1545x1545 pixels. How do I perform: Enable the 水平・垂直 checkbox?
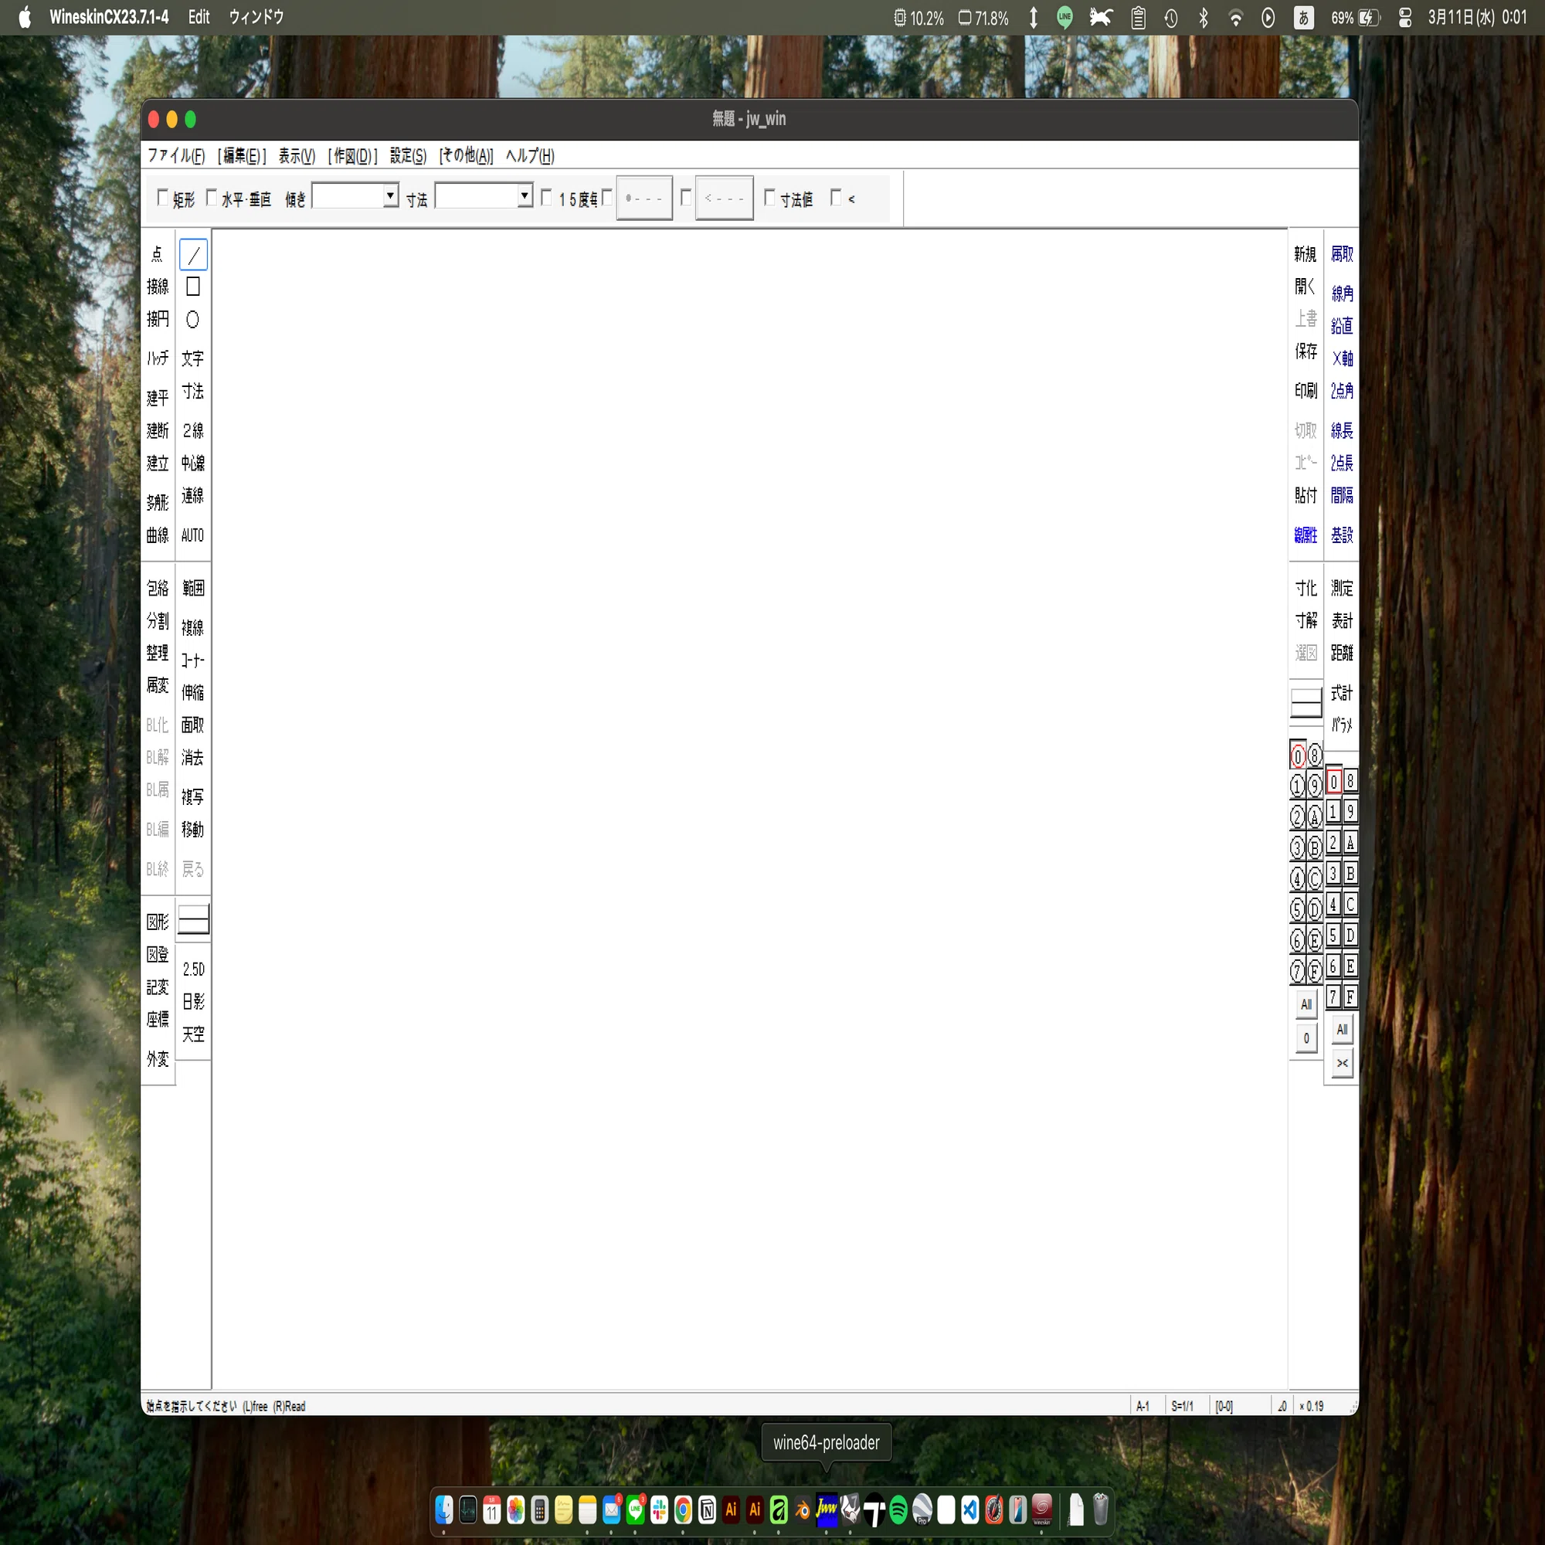[x=212, y=198]
